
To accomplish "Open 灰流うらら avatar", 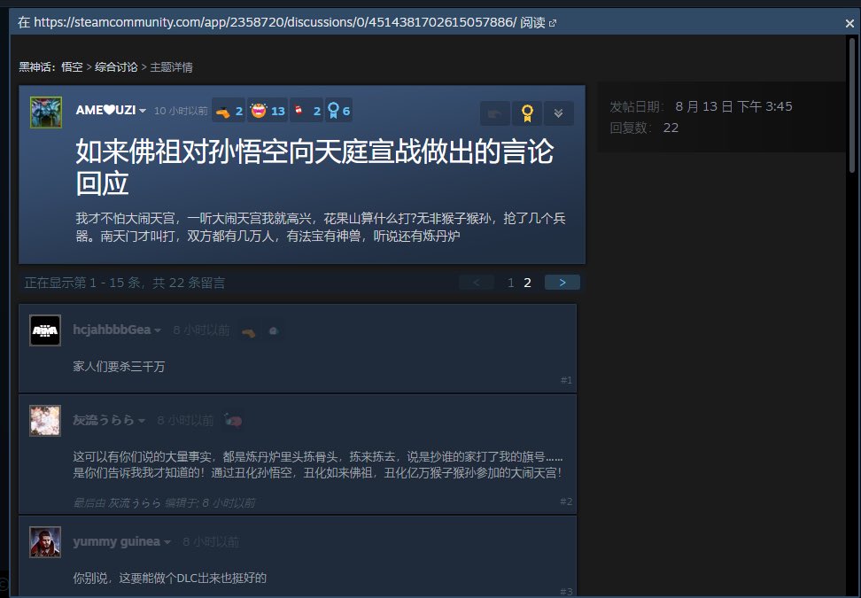I will point(45,421).
